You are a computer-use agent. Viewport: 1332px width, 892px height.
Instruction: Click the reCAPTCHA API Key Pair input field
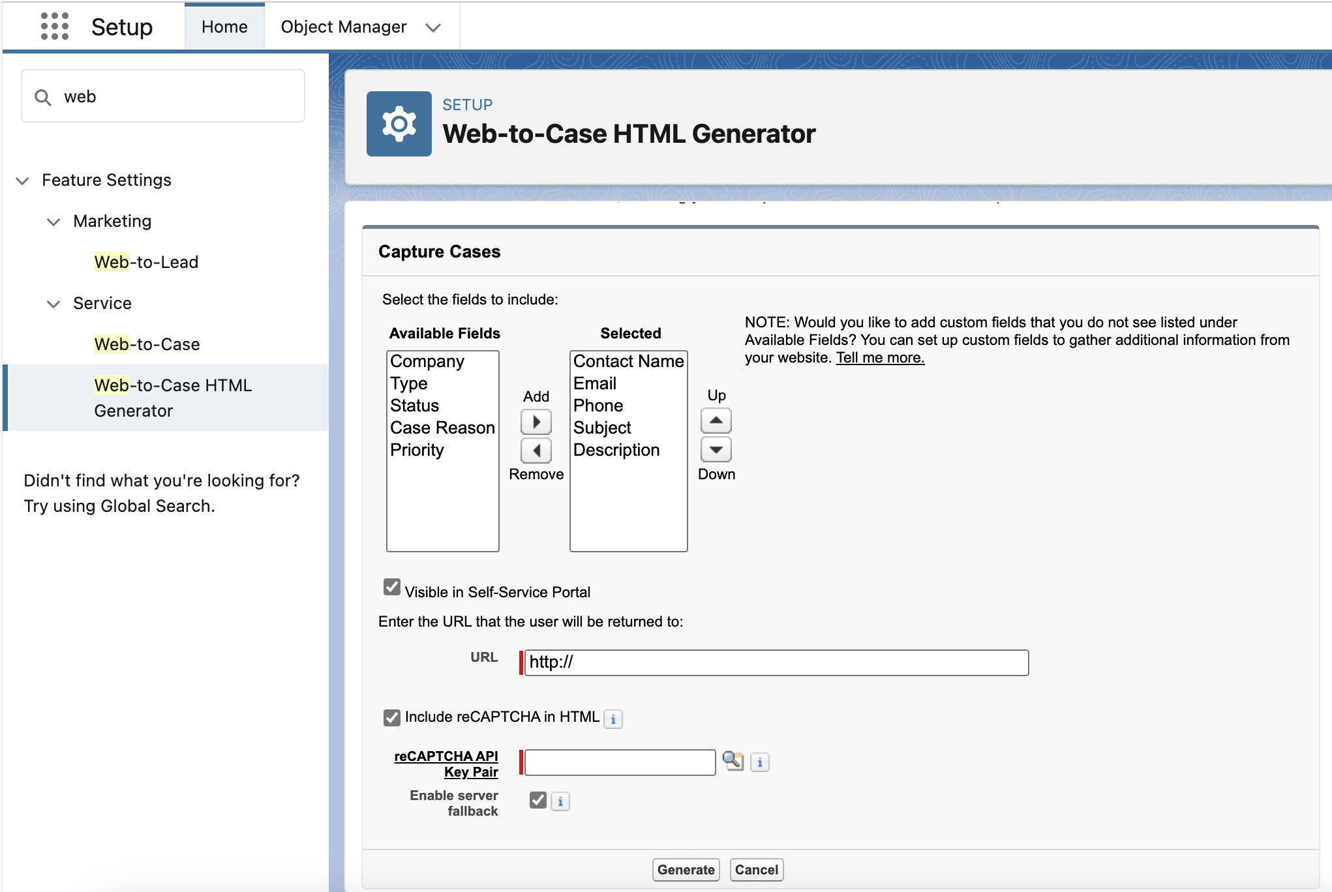tap(620, 762)
